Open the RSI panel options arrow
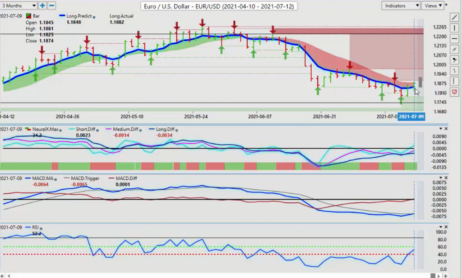The image size is (462, 278). pos(441,227)
